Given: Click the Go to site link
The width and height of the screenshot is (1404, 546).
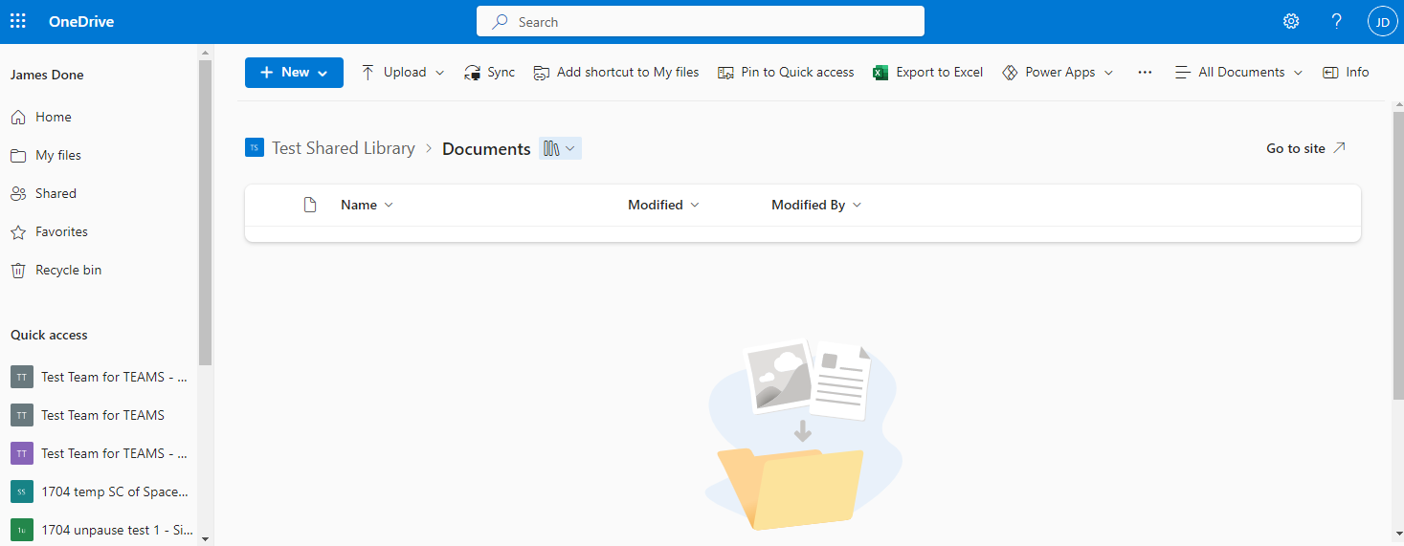Looking at the screenshot, I should [1305, 148].
